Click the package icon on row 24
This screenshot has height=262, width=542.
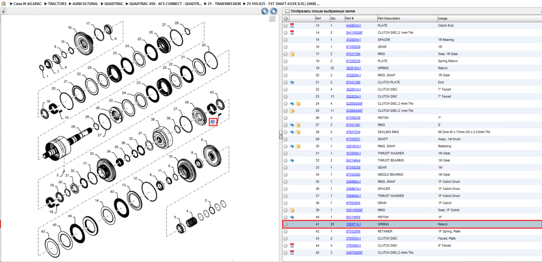[298, 104]
